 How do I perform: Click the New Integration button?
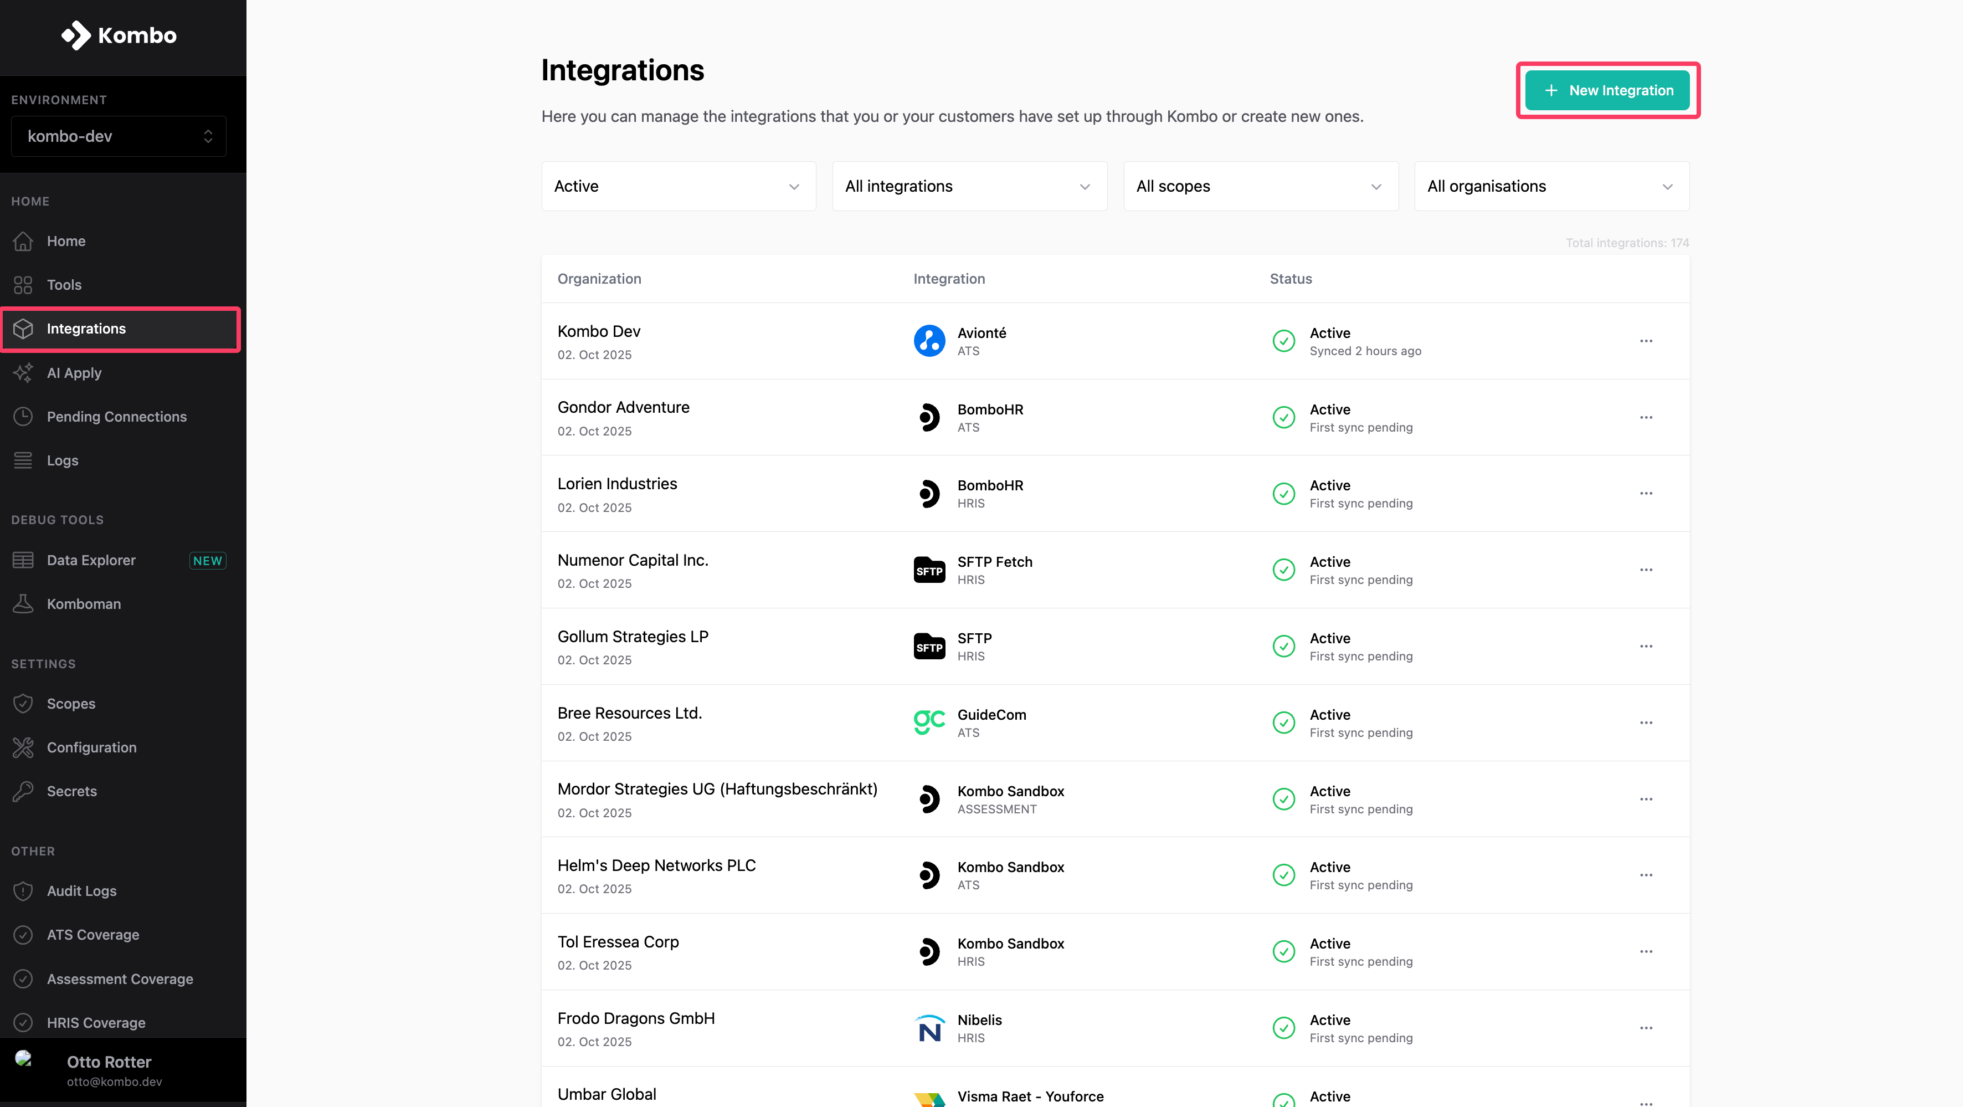click(1607, 91)
